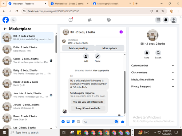Image resolution: width=182 pixels, height=136 pixels.
Task: Click the taskbar Type here to search box
Action: pyautogui.click(x=34, y=132)
